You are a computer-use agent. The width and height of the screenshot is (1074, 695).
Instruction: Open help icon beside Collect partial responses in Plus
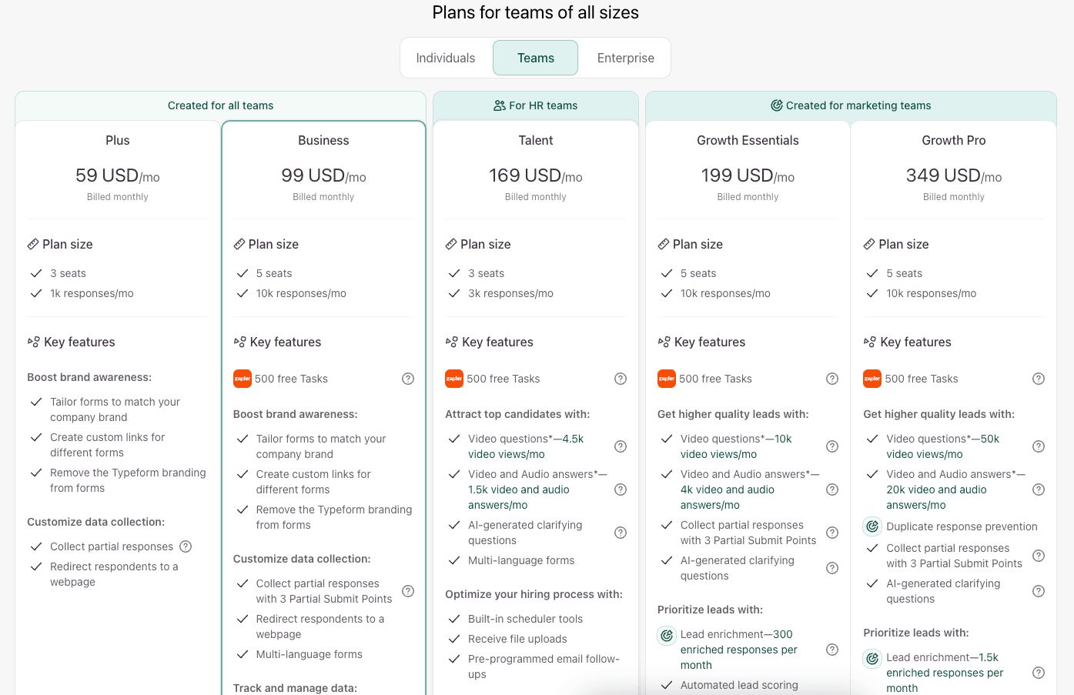[186, 546]
